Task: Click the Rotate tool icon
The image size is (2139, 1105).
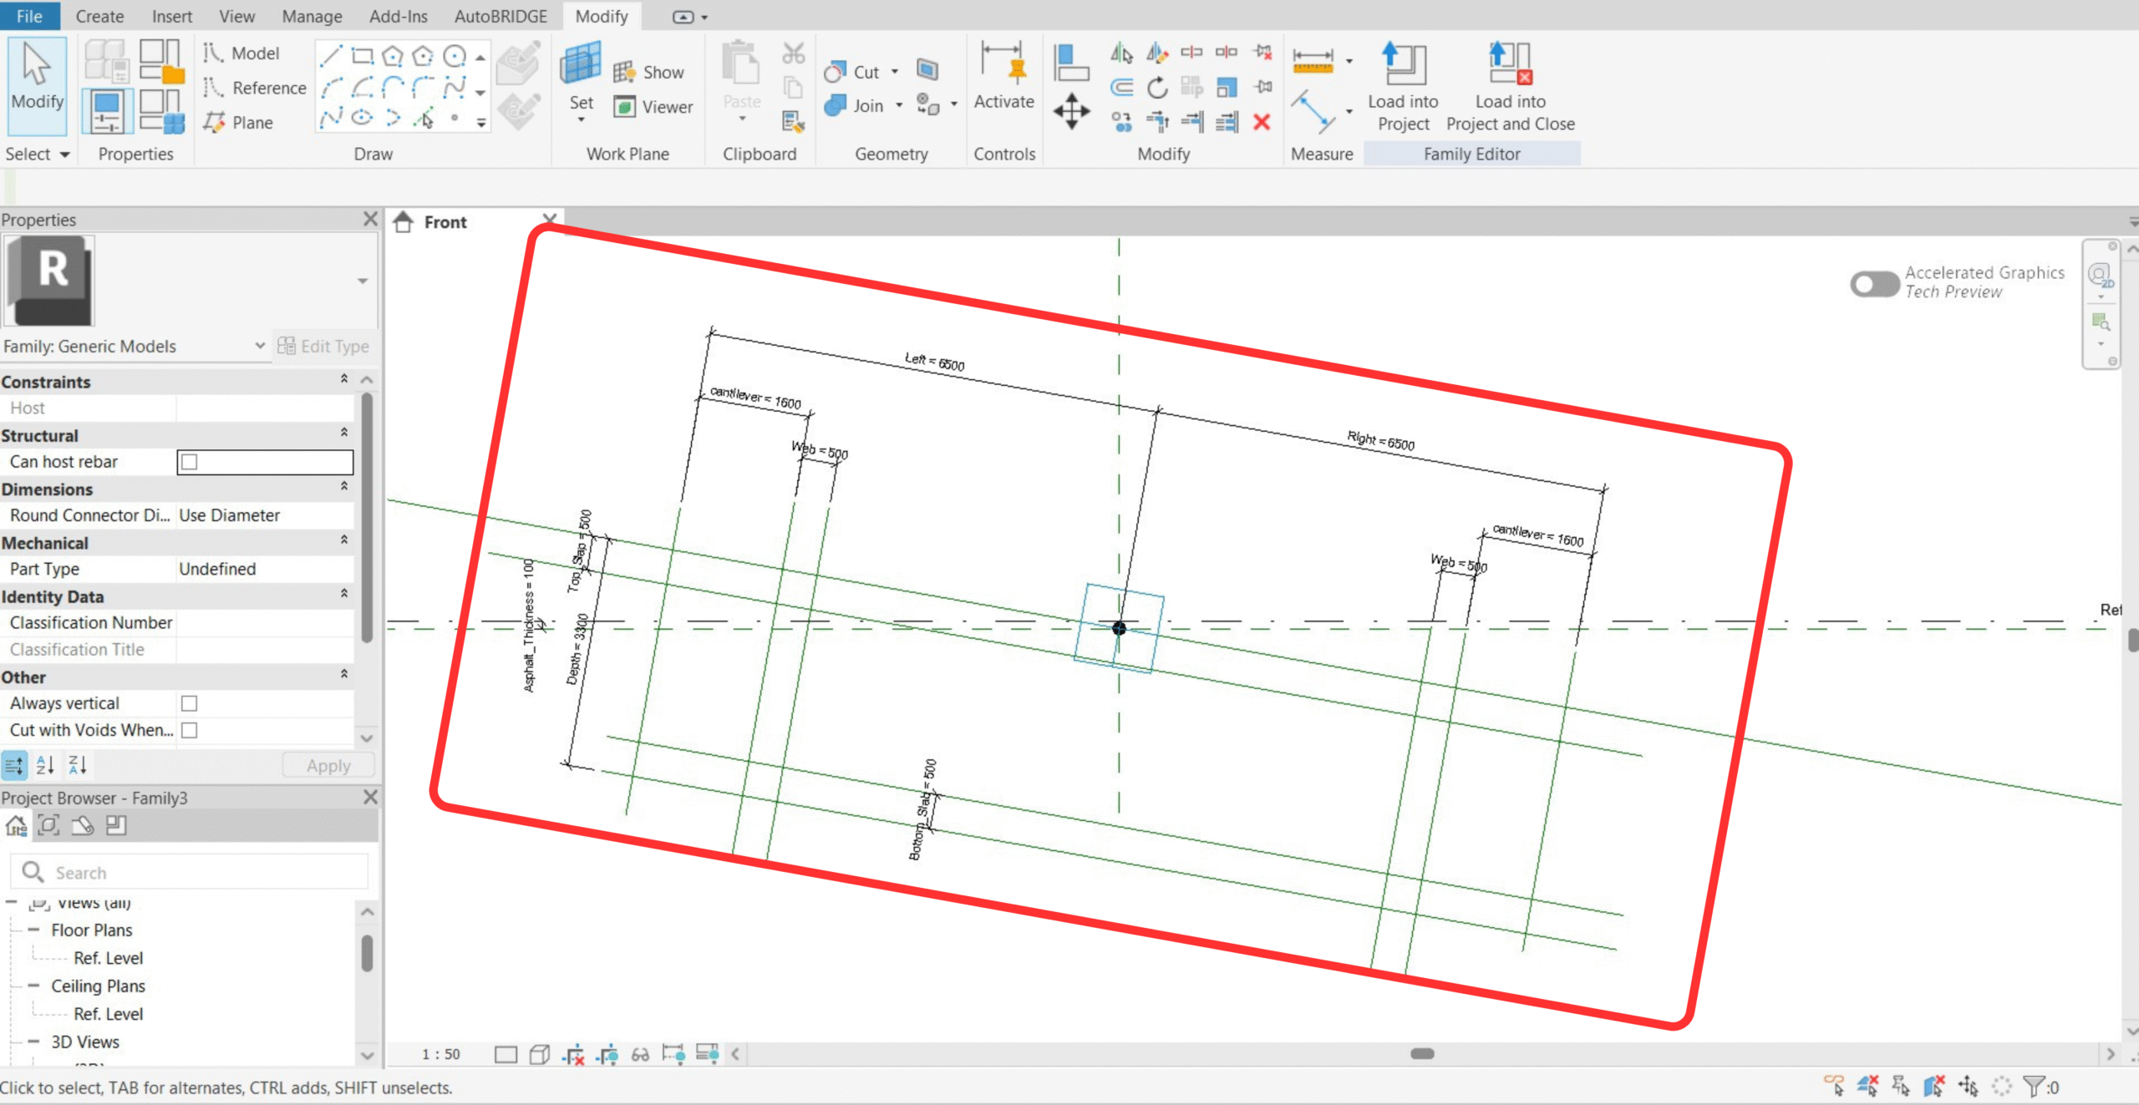Action: tap(1157, 87)
